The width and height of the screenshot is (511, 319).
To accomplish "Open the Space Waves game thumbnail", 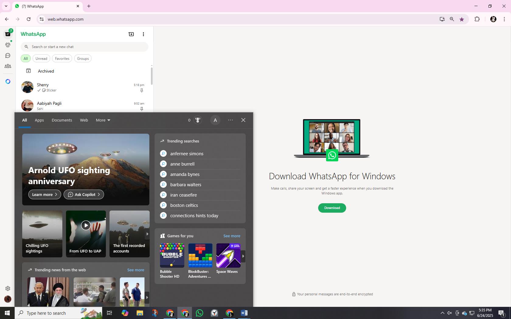I will pos(228,255).
